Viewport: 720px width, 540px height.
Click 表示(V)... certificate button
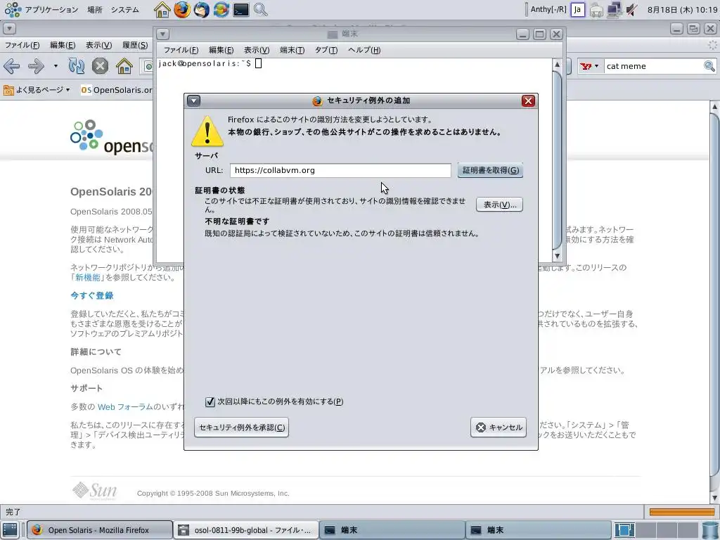[x=500, y=205]
